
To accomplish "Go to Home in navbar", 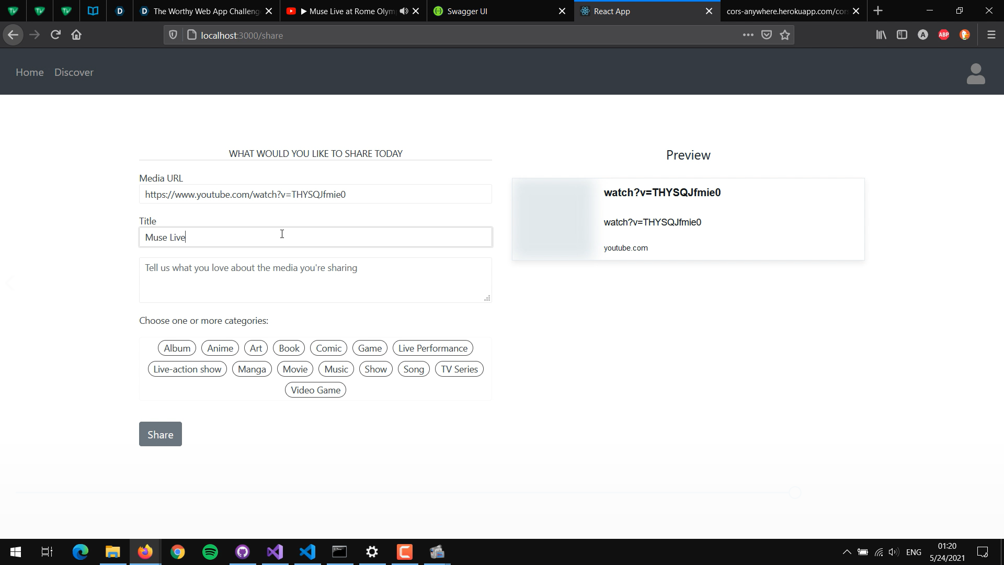I will click(x=29, y=72).
